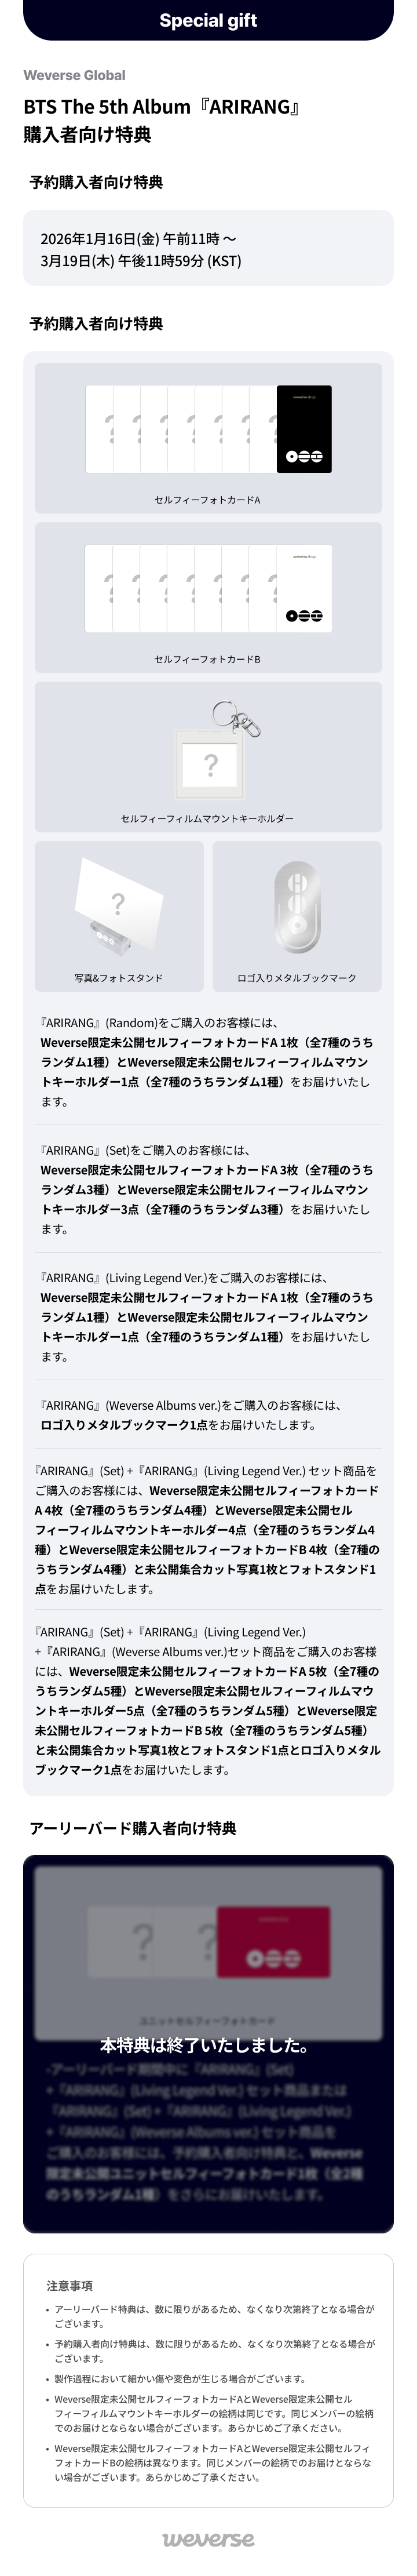The width and height of the screenshot is (417, 2576).
Task: Open the セルフィーフォトカードA image
Action: tap(208, 438)
